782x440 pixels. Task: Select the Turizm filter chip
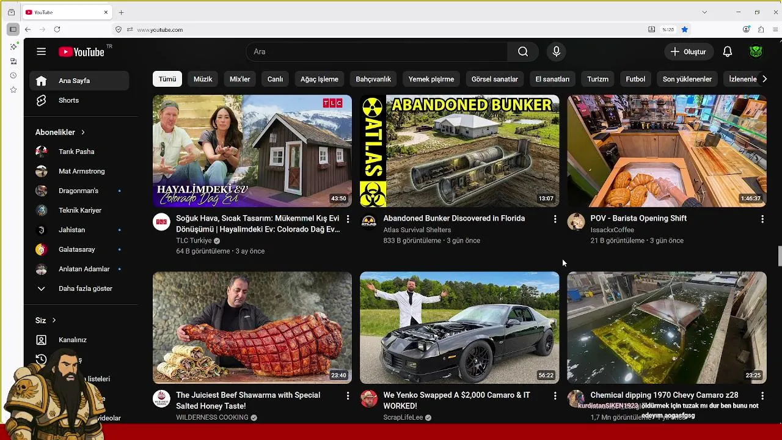[597, 79]
